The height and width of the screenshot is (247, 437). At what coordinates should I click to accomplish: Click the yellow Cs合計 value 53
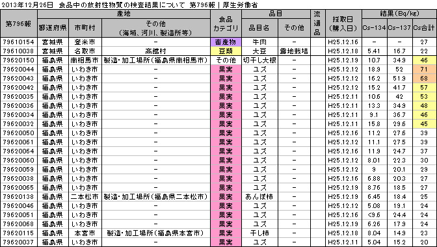[424, 97]
